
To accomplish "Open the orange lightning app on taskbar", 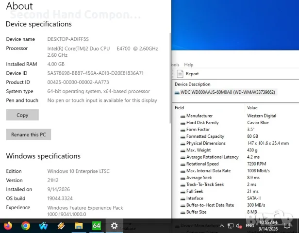I will click(61, 226).
